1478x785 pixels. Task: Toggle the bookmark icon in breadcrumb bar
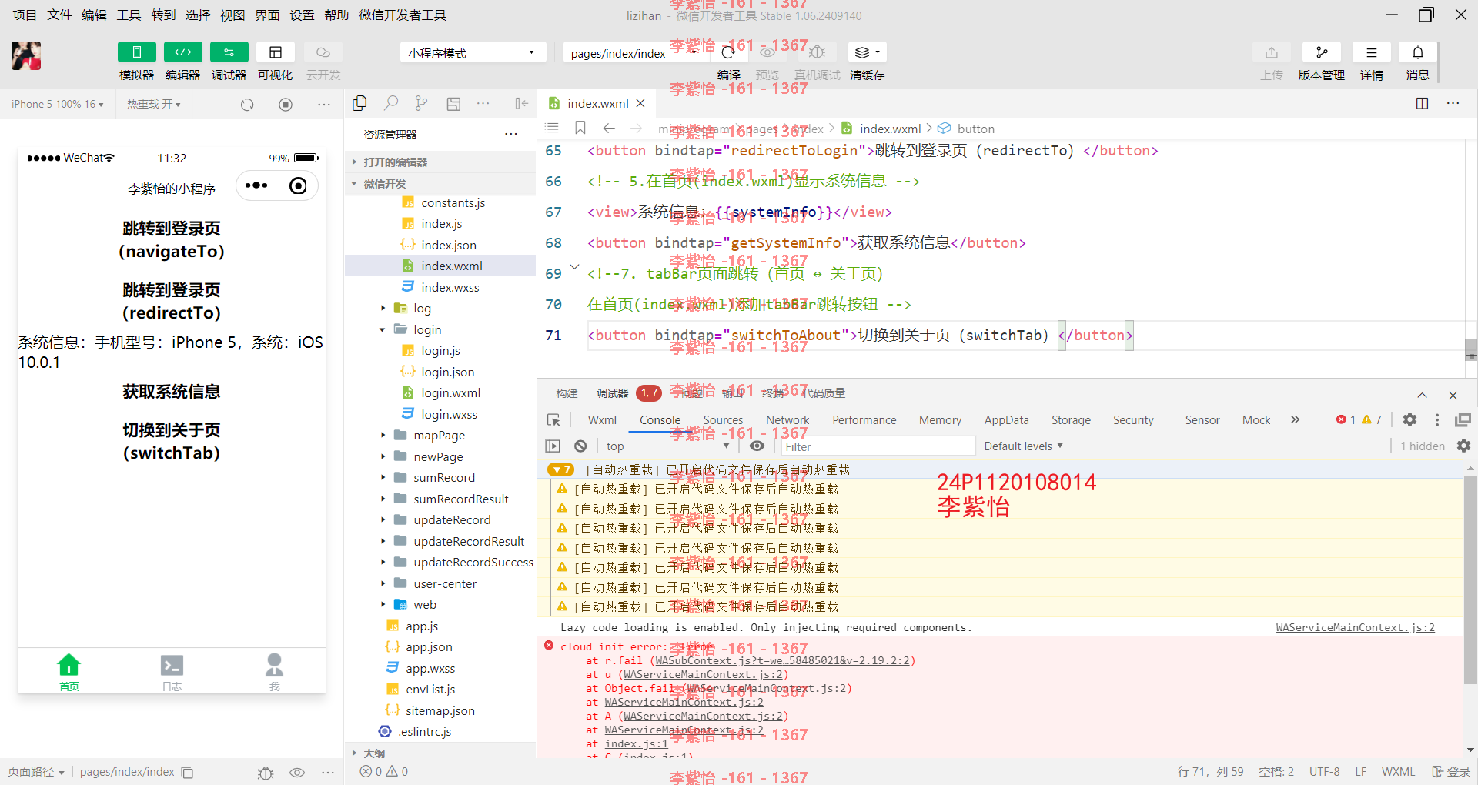(x=580, y=128)
